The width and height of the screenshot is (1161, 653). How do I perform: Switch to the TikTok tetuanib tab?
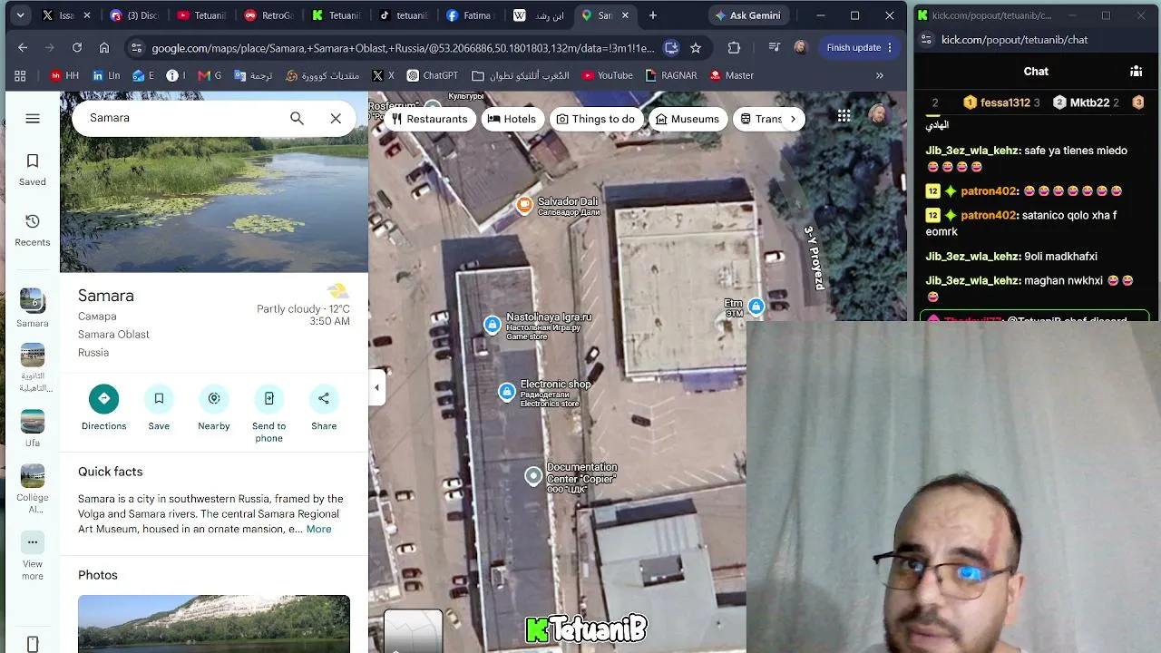click(x=405, y=15)
